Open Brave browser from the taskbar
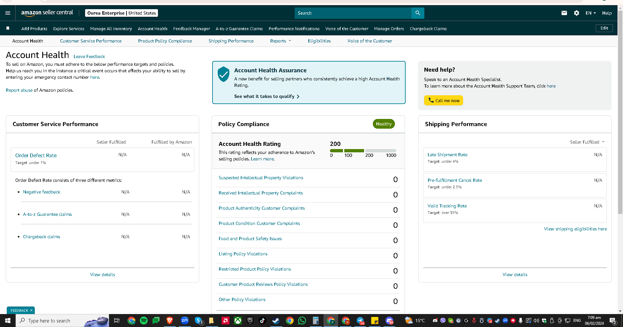 coord(169,321)
